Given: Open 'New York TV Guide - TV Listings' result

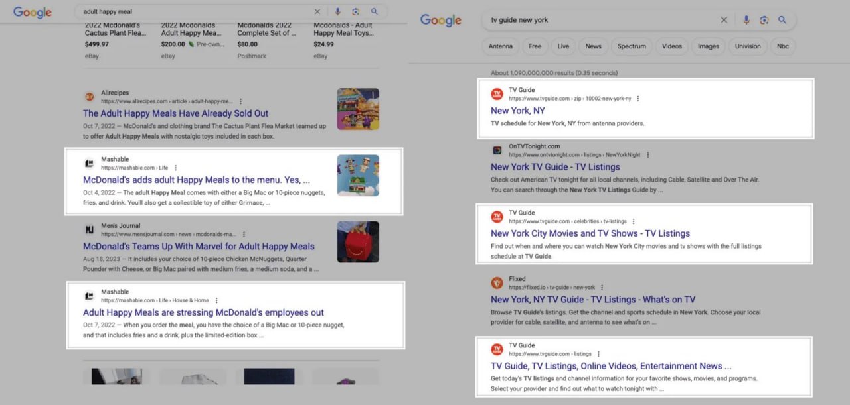Looking at the screenshot, I should (555, 167).
